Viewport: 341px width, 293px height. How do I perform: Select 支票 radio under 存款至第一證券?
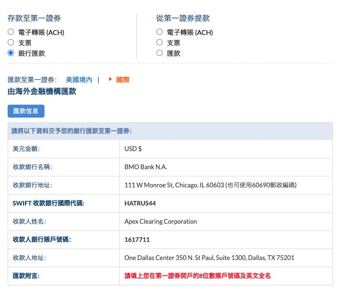pyautogui.click(x=11, y=43)
